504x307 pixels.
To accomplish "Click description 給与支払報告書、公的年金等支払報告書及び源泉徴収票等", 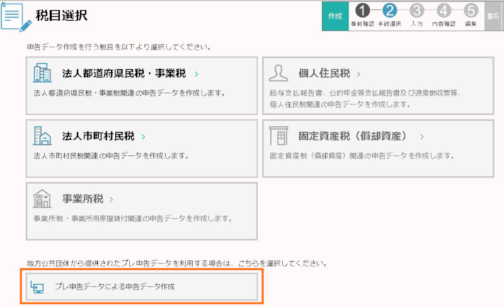I will pyautogui.click(x=365, y=93).
